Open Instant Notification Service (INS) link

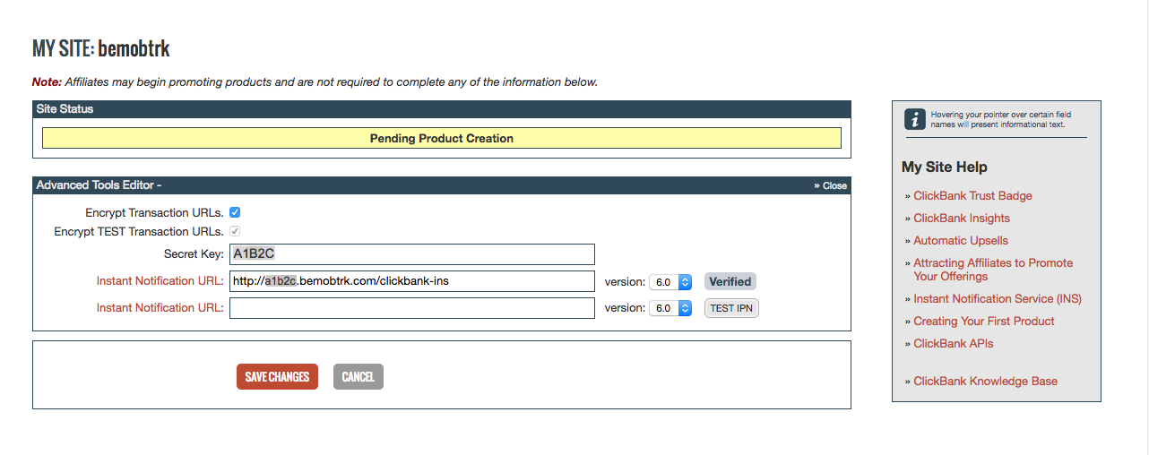(998, 298)
